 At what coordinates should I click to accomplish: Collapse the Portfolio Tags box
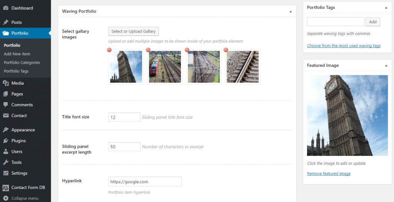click(386, 8)
